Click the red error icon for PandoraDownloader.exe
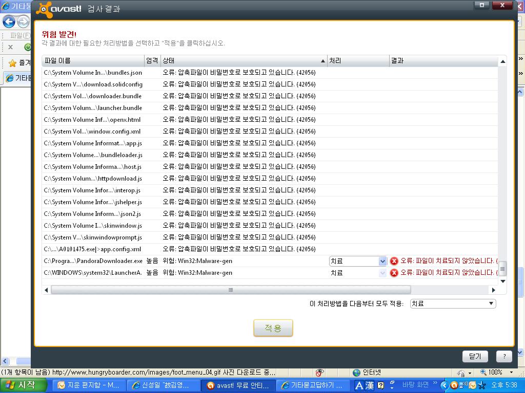The width and height of the screenshot is (525, 393). [x=394, y=261]
